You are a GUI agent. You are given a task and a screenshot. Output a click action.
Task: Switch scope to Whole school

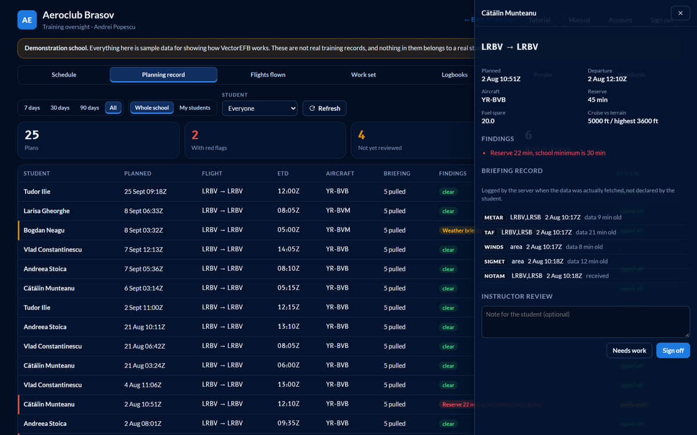152,108
